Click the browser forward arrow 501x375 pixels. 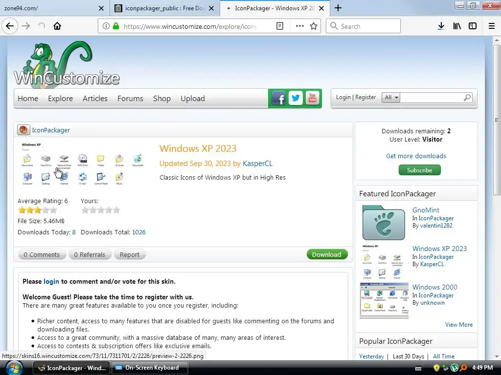[26, 26]
